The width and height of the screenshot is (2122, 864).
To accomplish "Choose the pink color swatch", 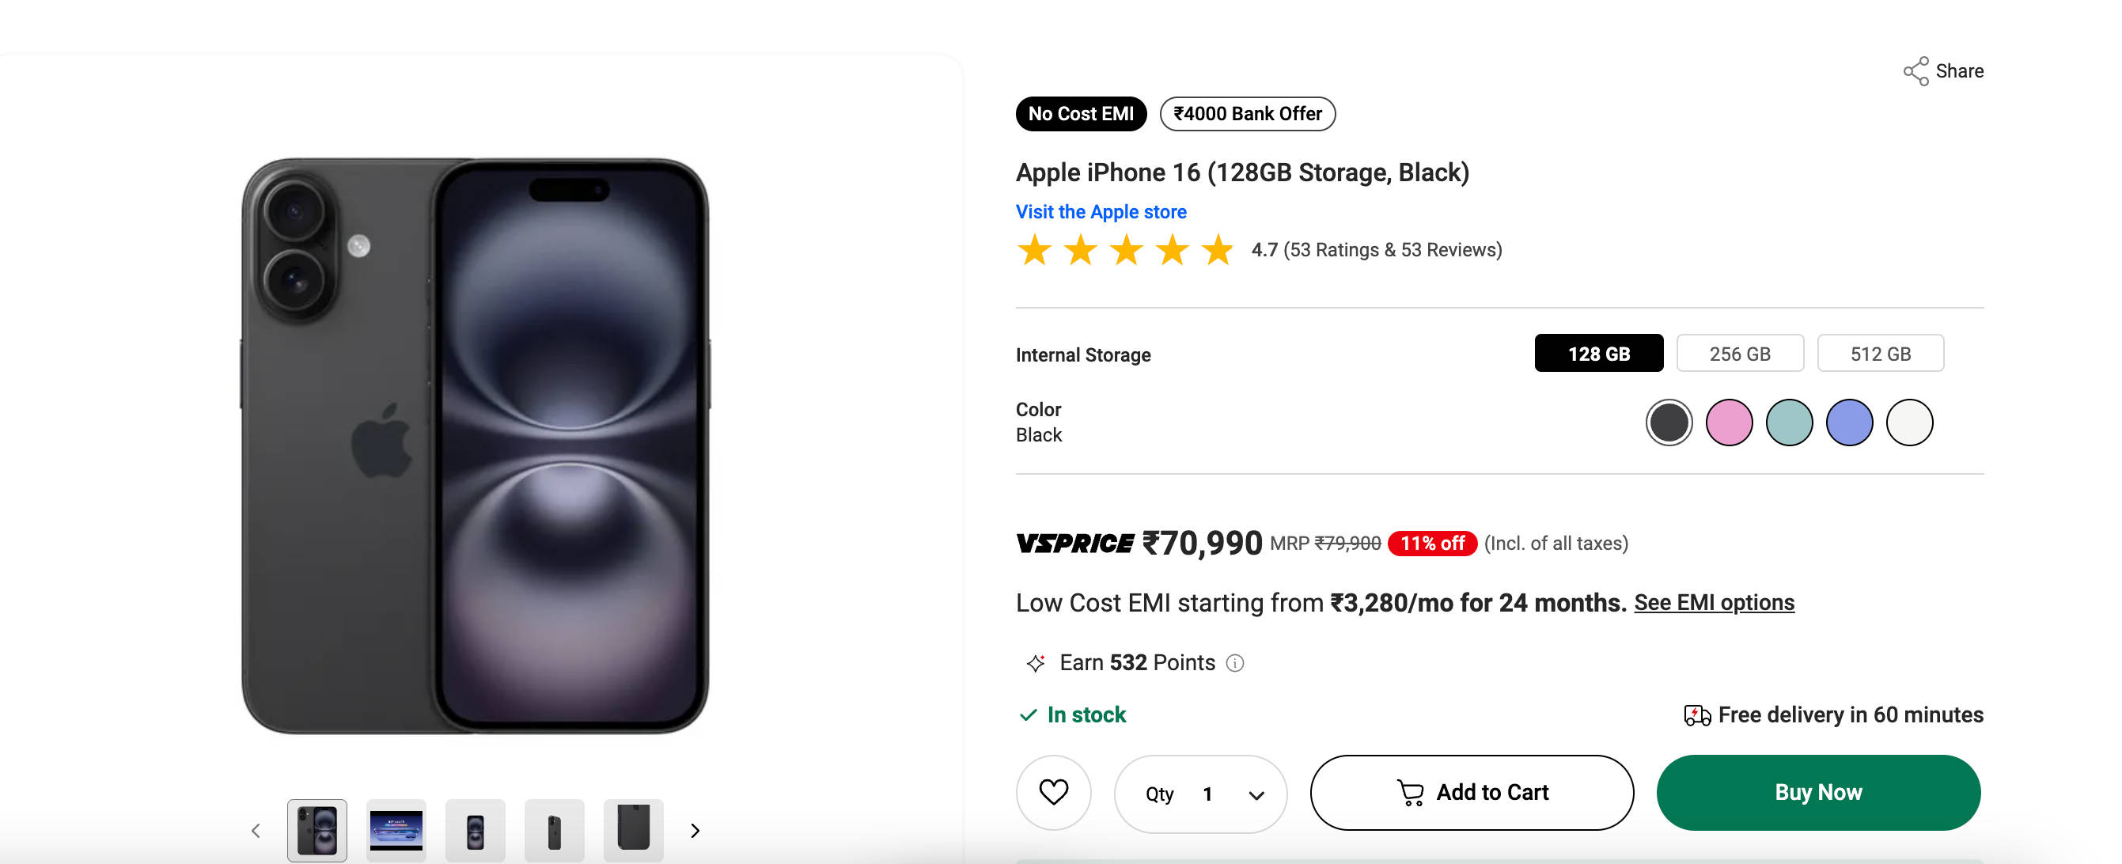I will coord(1728,423).
